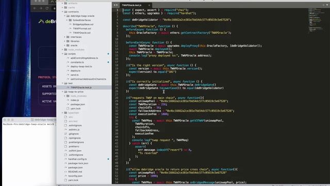Click 'describe("TWAPOracle"' code line

click(x=150, y=26)
